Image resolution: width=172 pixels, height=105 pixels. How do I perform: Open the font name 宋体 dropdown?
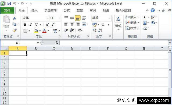[47, 18]
